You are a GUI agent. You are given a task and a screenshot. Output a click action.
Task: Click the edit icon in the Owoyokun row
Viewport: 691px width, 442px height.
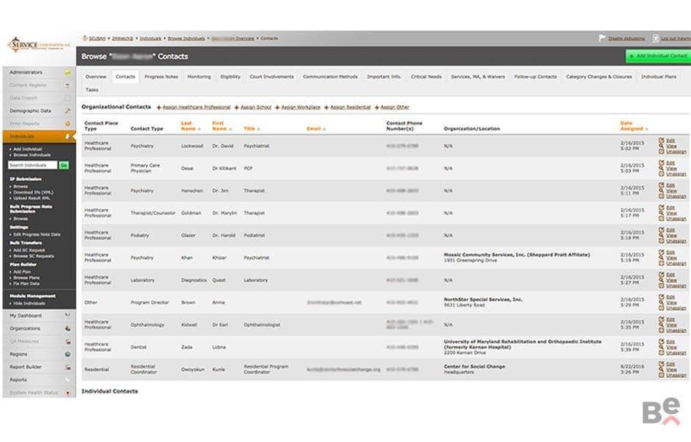pos(661,364)
